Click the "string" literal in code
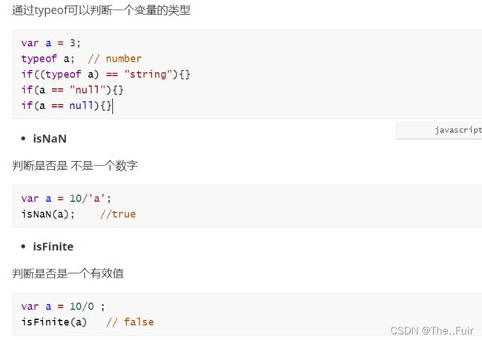Screen dimensions: 482x340 pos(150,74)
